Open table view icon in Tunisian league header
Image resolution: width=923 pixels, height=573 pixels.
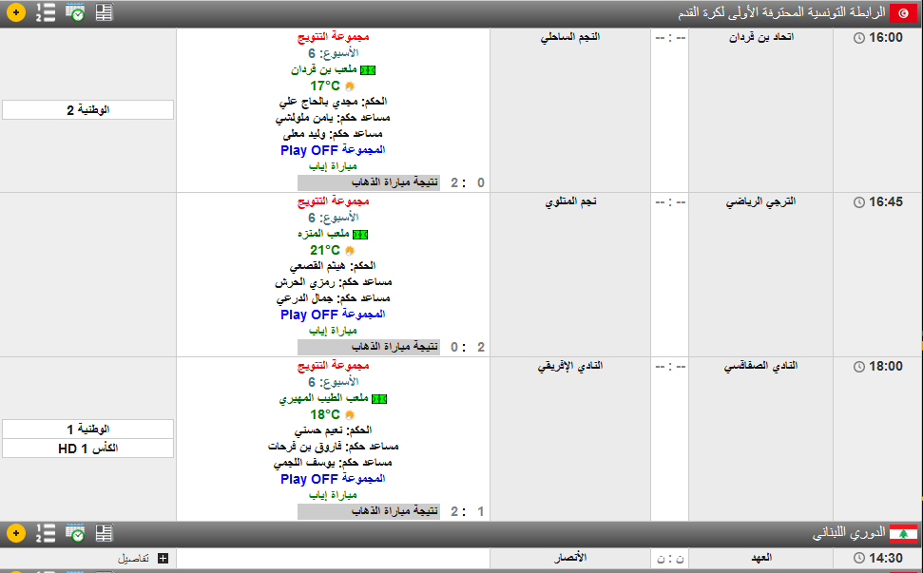[x=105, y=12]
